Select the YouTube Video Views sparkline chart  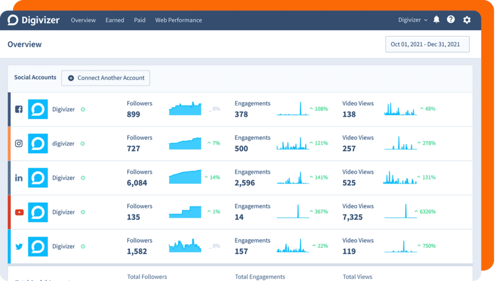coord(400,211)
